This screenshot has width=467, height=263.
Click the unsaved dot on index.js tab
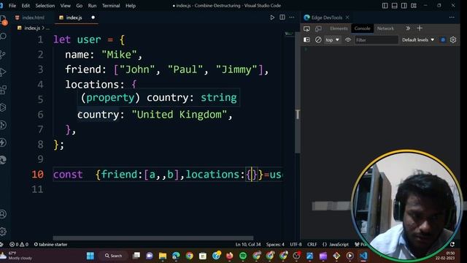pyautogui.click(x=93, y=18)
